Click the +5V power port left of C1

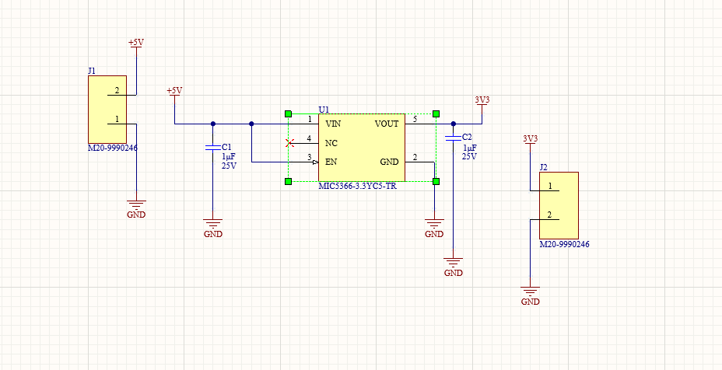pos(174,92)
